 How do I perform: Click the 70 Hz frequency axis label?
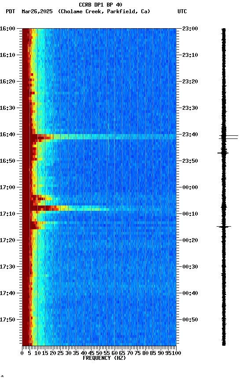pos(130,353)
